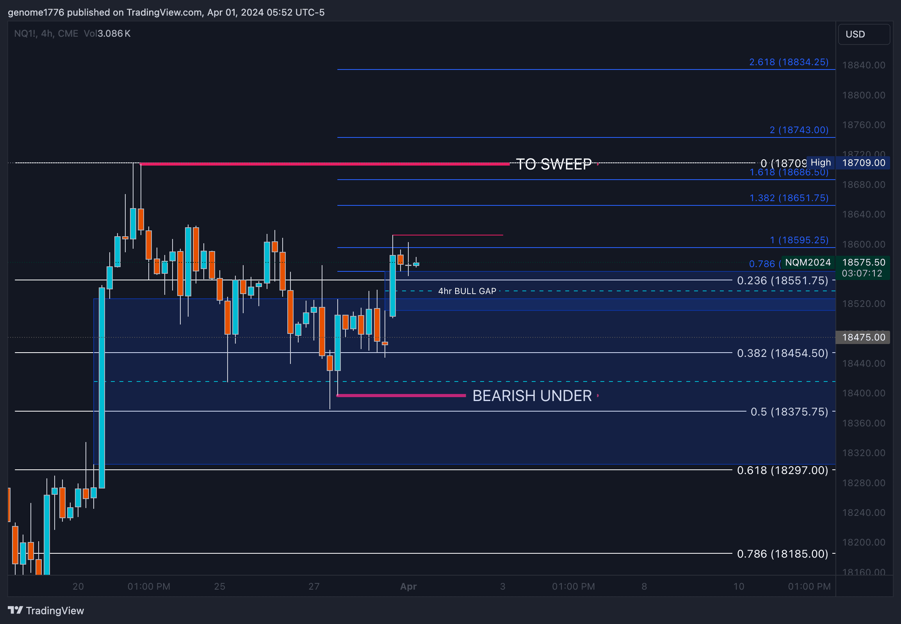The image size is (901, 624).
Task: Click the '20' date on the time axis
Action: (x=78, y=587)
